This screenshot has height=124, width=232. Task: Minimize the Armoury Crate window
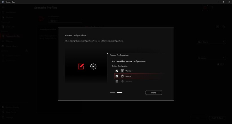point(218,2)
